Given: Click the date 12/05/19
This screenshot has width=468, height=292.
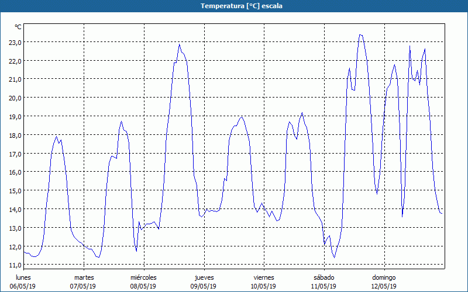Looking at the screenshot, I should point(384,286).
